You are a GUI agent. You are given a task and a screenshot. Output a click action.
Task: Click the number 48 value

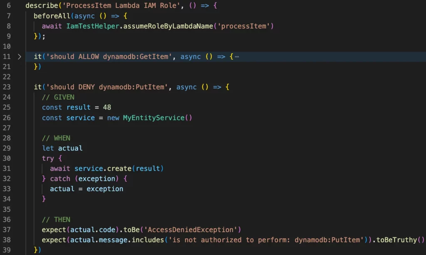pyautogui.click(x=107, y=107)
